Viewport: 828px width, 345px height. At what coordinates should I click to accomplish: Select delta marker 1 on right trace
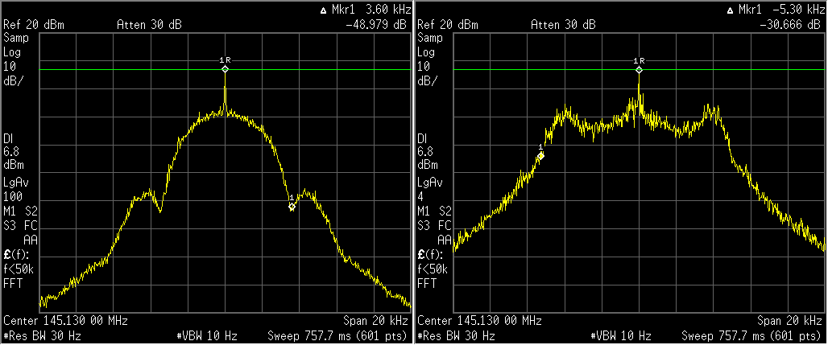point(541,155)
